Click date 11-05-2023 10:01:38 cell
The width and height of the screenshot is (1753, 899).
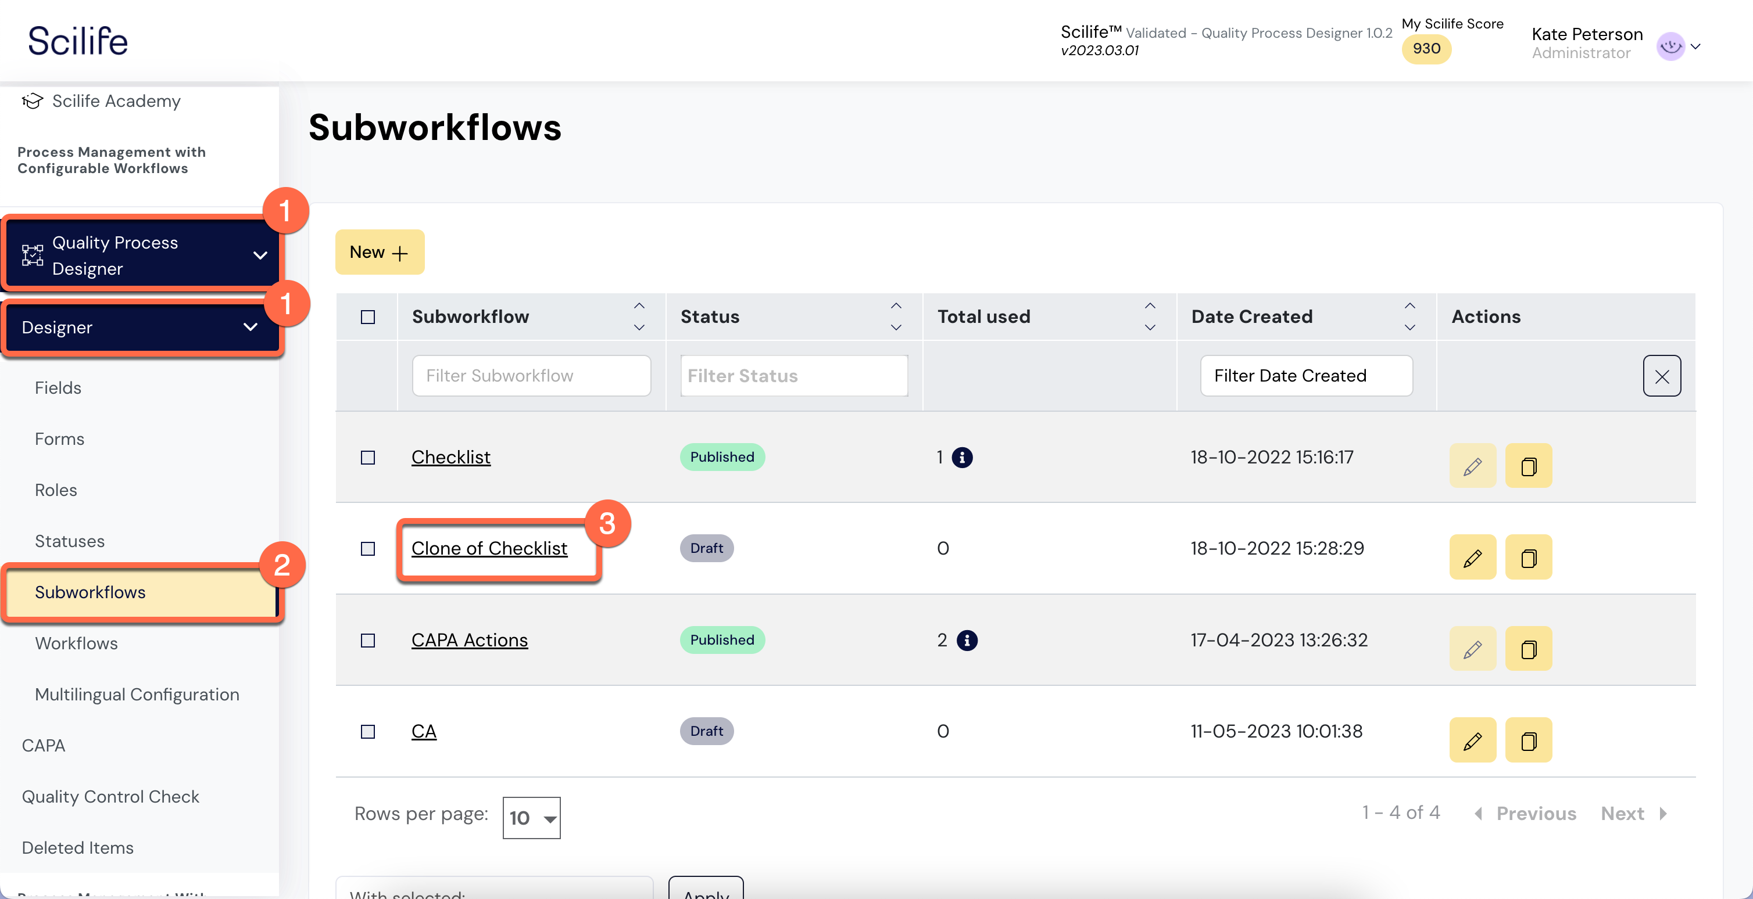(1276, 731)
